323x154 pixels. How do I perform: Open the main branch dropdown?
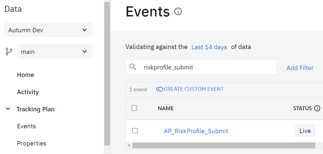[x=55, y=52]
